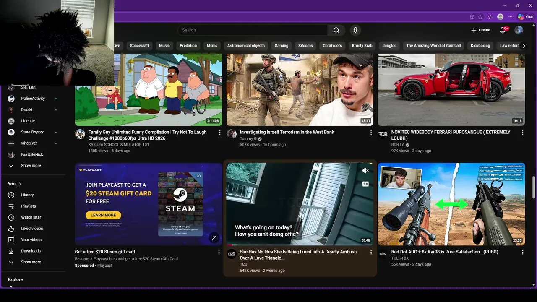Open YouTube notifications bell
The height and width of the screenshot is (302, 537).
coord(503,30)
